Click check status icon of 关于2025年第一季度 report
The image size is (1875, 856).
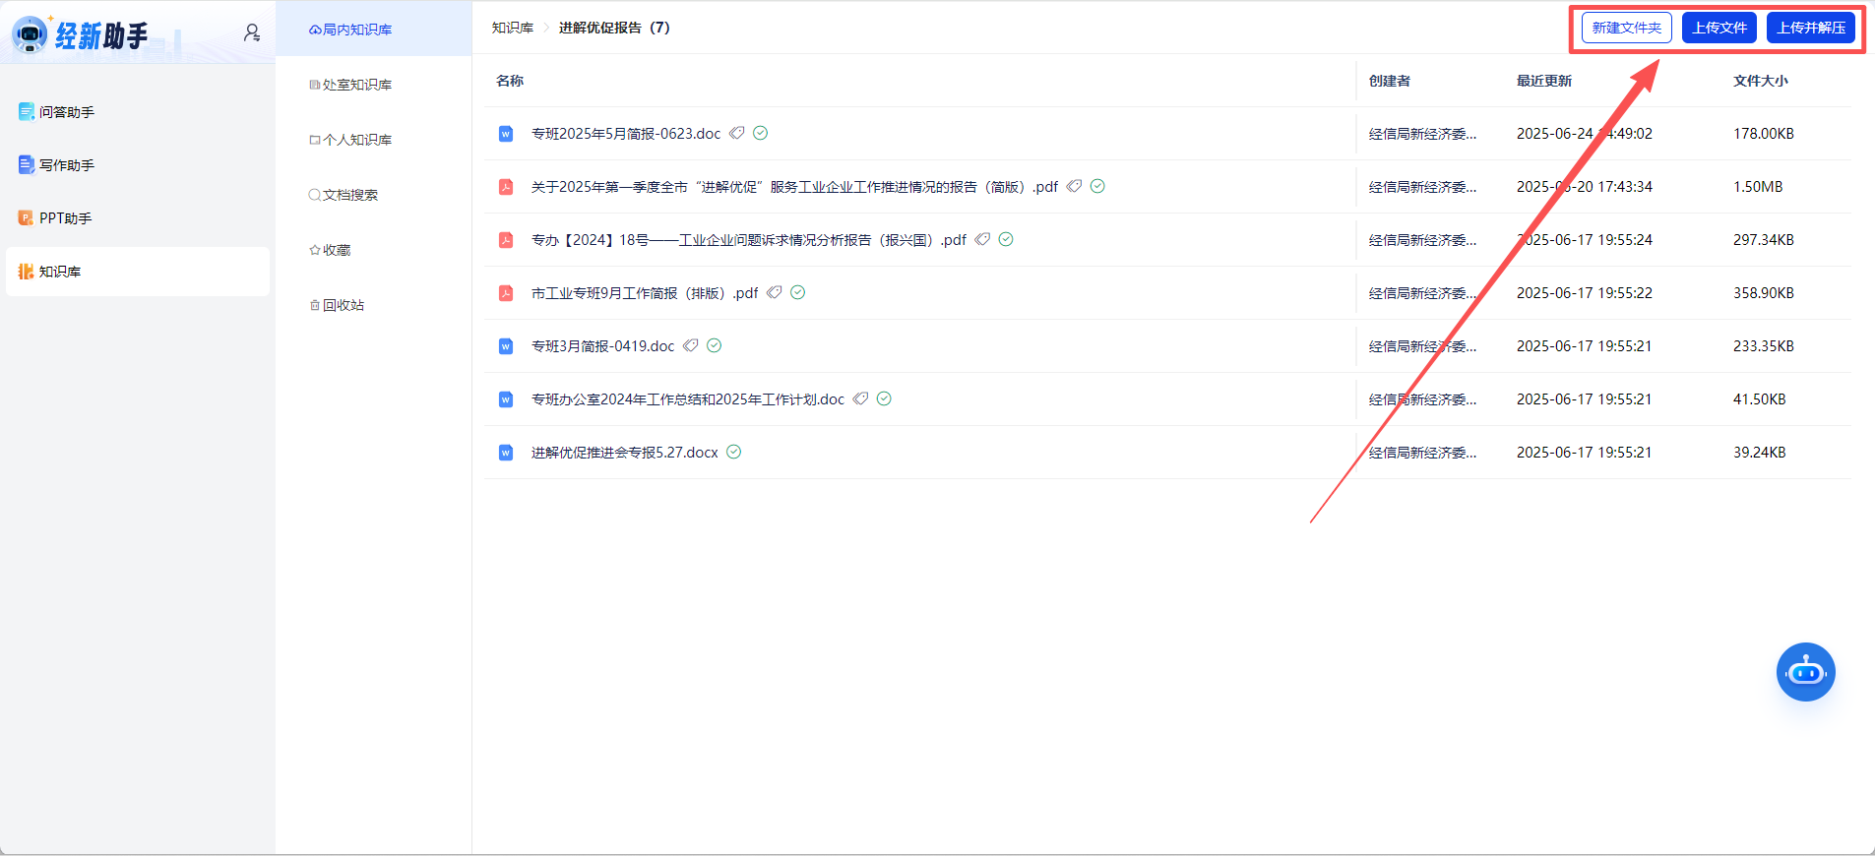(1097, 186)
